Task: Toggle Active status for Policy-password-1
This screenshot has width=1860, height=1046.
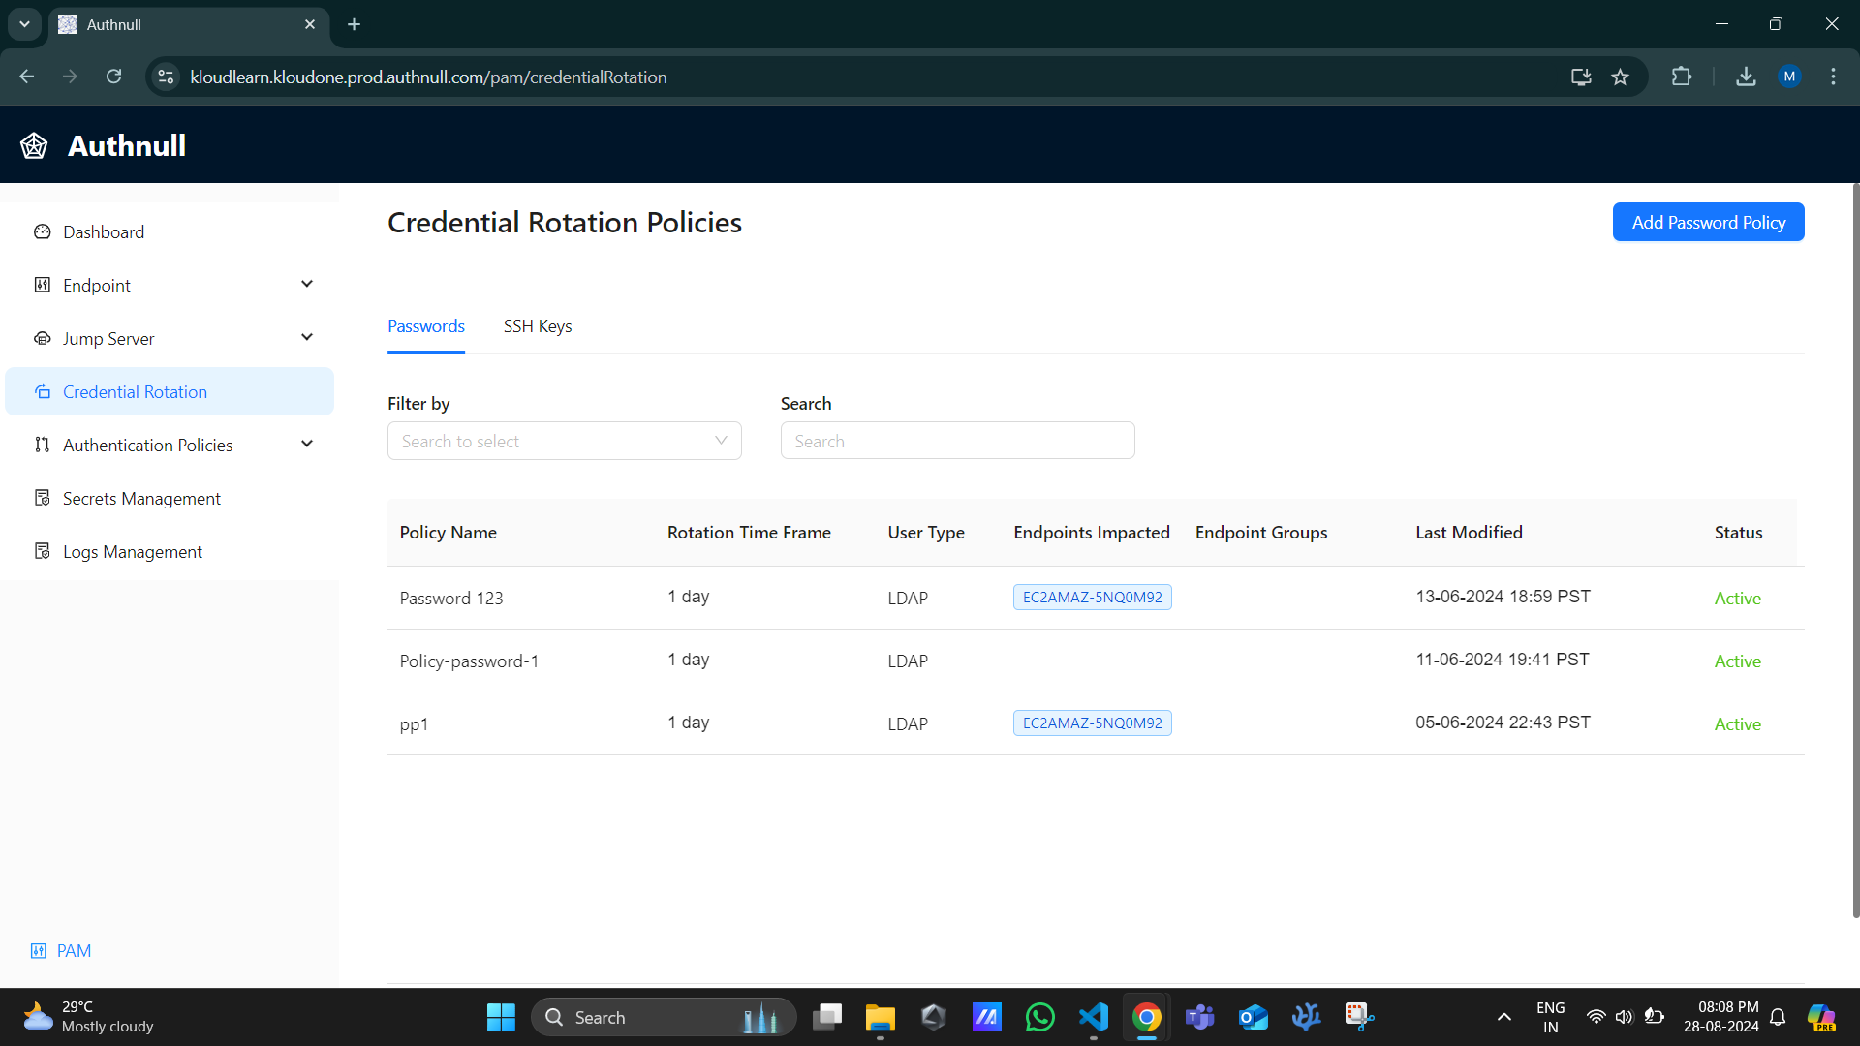Action: (1737, 661)
